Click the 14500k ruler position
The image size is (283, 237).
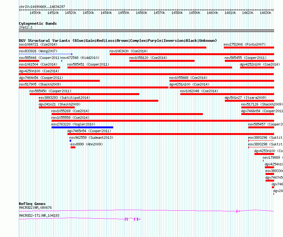[35, 13]
